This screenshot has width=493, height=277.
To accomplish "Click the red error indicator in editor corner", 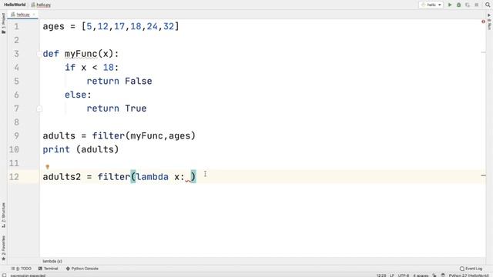I will click(483, 22).
